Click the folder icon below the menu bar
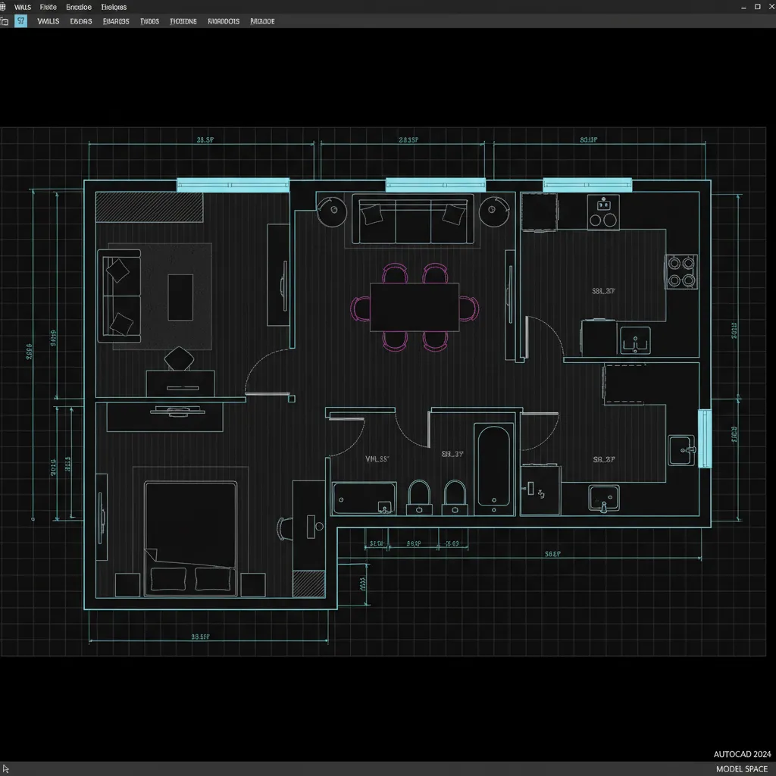The height and width of the screenshot is (776, 776). (x=7, y=20)
